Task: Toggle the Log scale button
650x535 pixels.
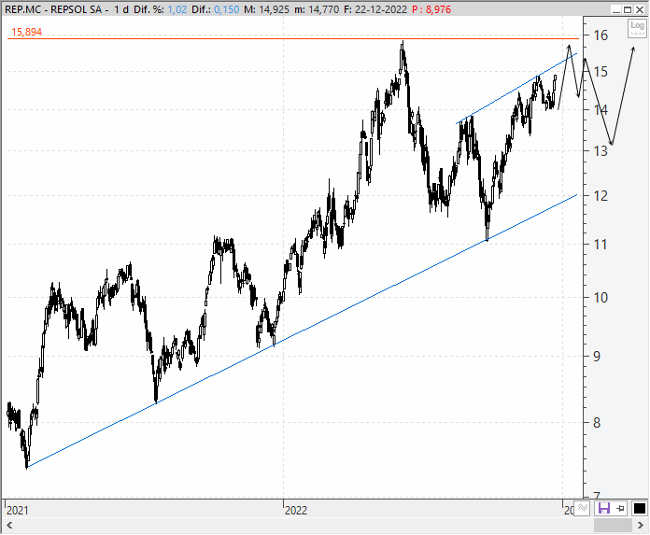Action: [x=637, y=28]
